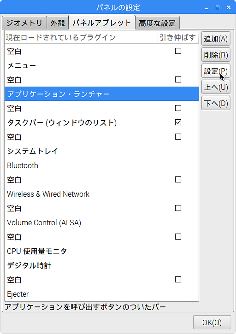Enable stretch for 空白 row above Wireless & Wired Network
This screenshot has width=236, height=334.
(x=178, y=179)
